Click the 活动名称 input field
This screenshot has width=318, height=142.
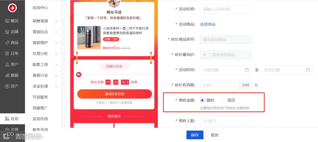click(x=226, y=9)
